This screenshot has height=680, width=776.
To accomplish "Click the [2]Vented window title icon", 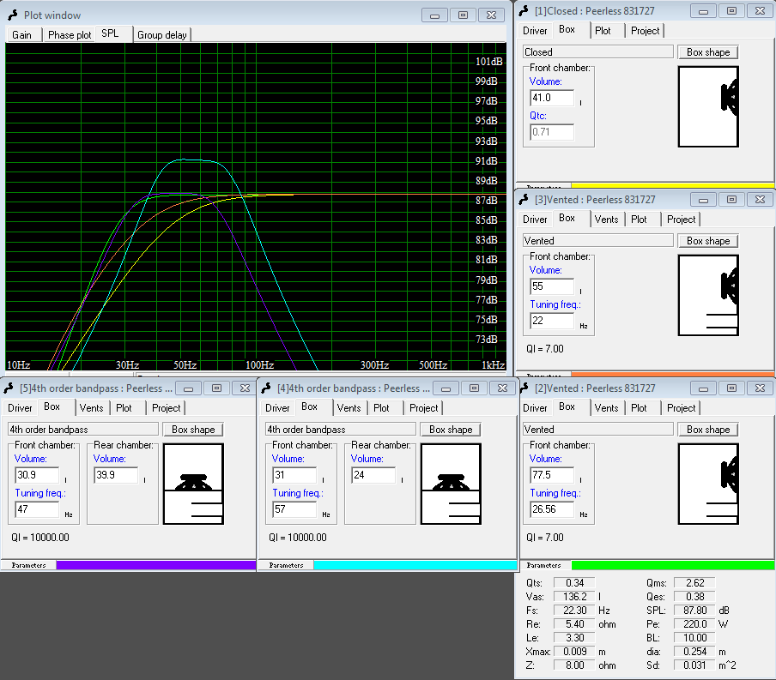I will click(524, 388).
